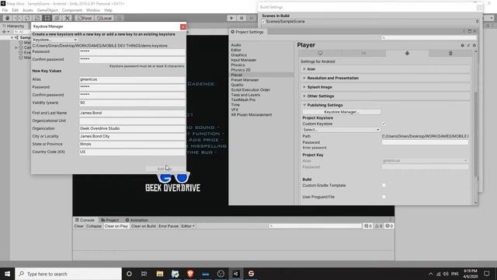
Task: Select the Scale tool in Unity toolbar
Action: click(x=37, y=18)
